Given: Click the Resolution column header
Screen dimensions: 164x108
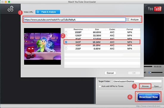Looking at the screenshot, I should 78,30.
